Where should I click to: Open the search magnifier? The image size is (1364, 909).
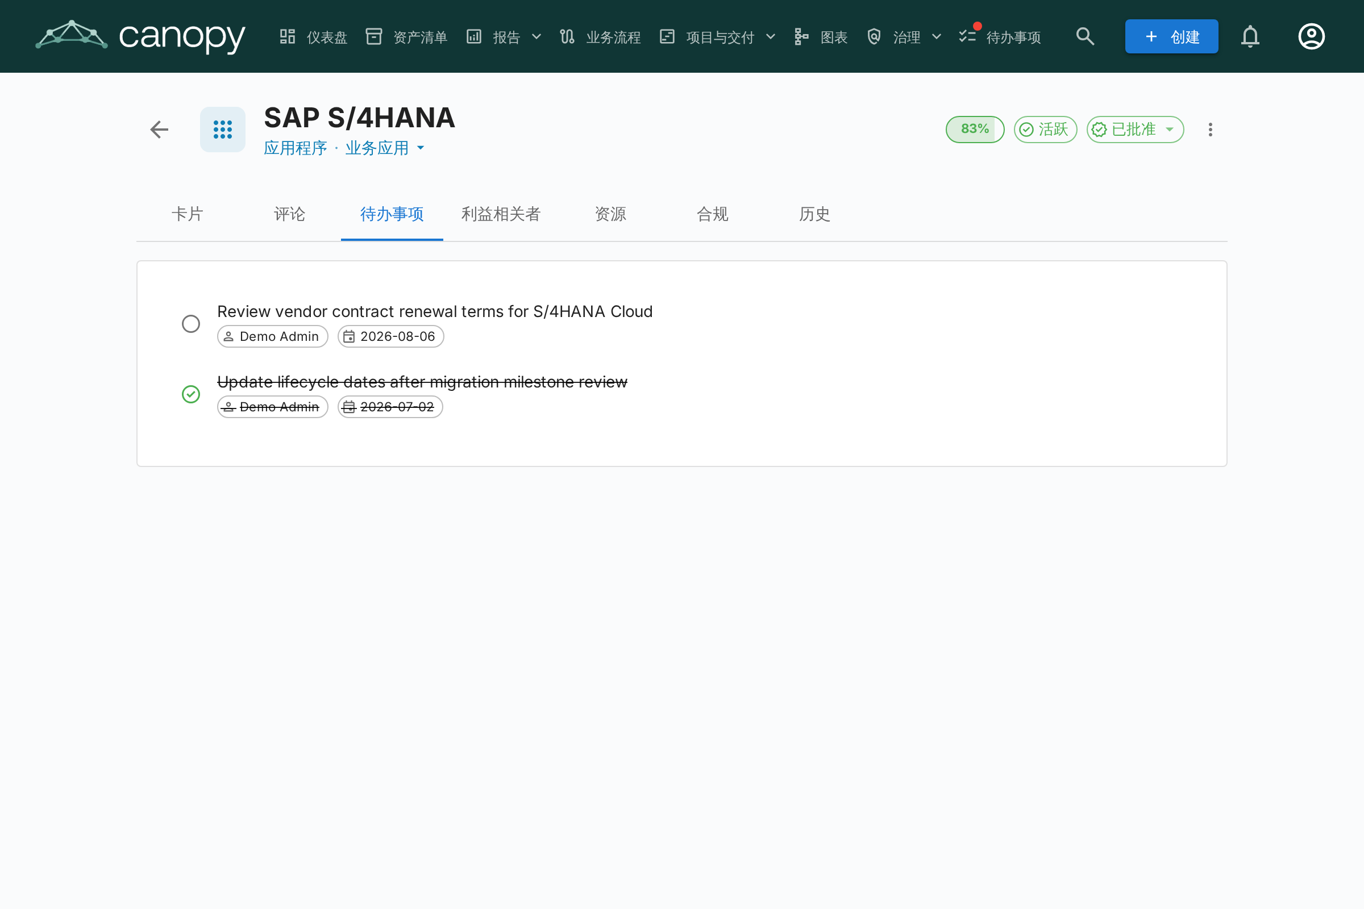(1085, 36)
